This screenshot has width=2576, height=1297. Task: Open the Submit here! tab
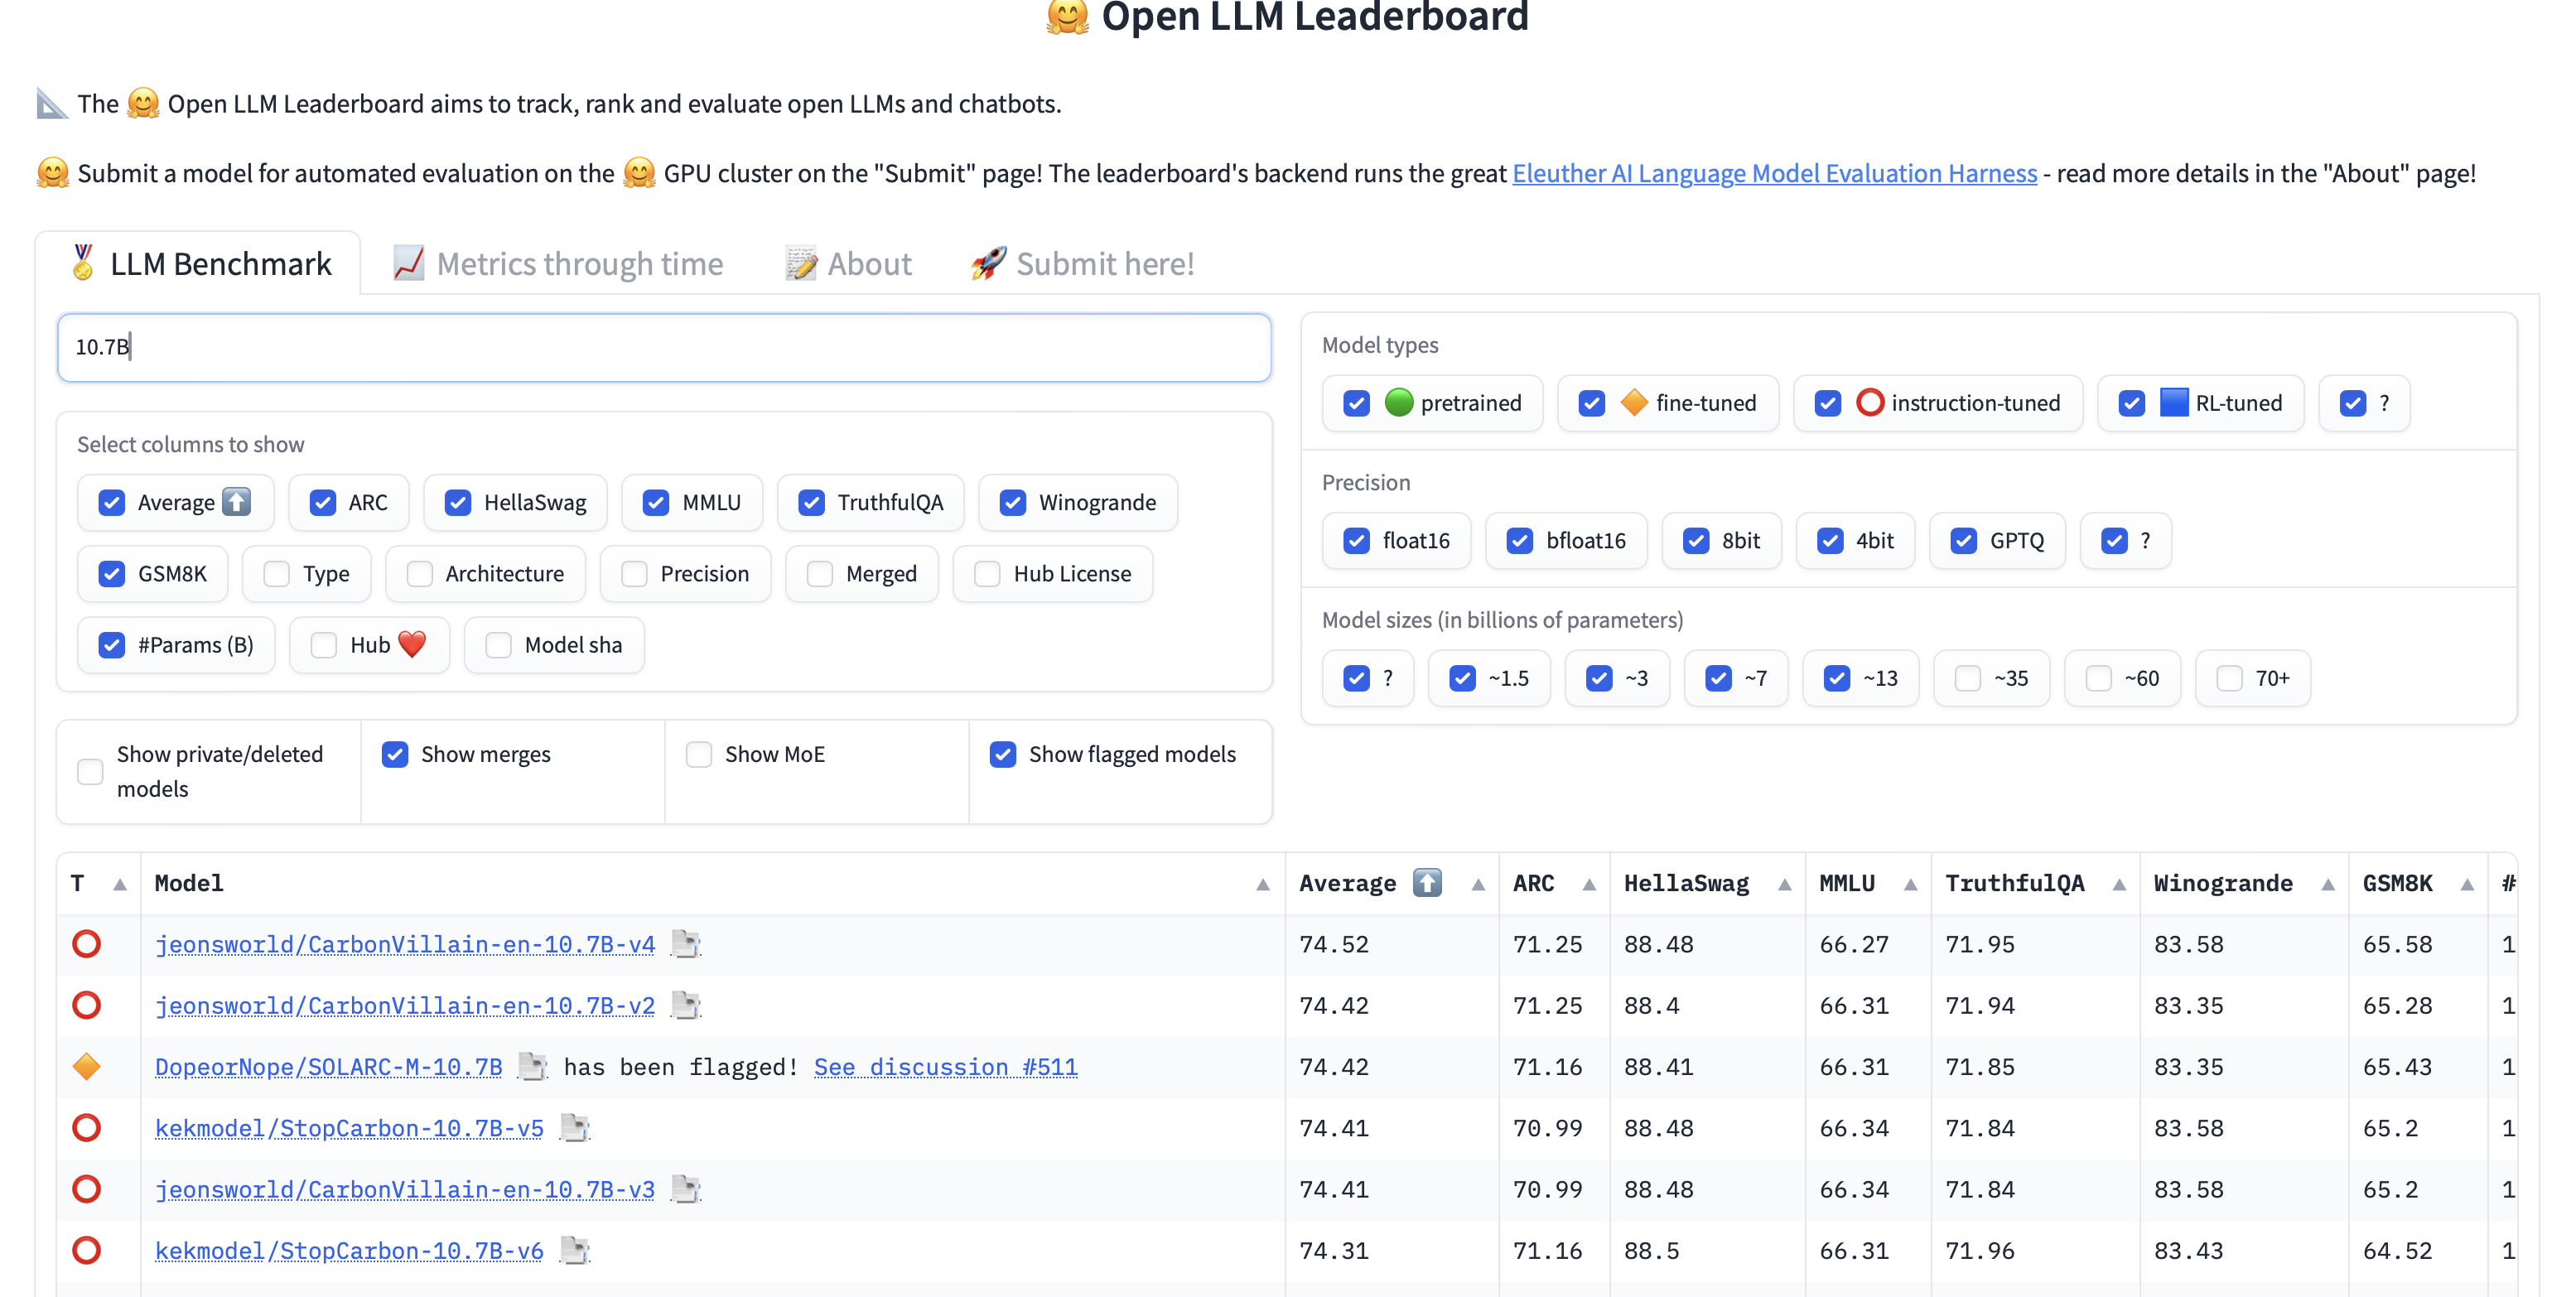point(1082,264)
